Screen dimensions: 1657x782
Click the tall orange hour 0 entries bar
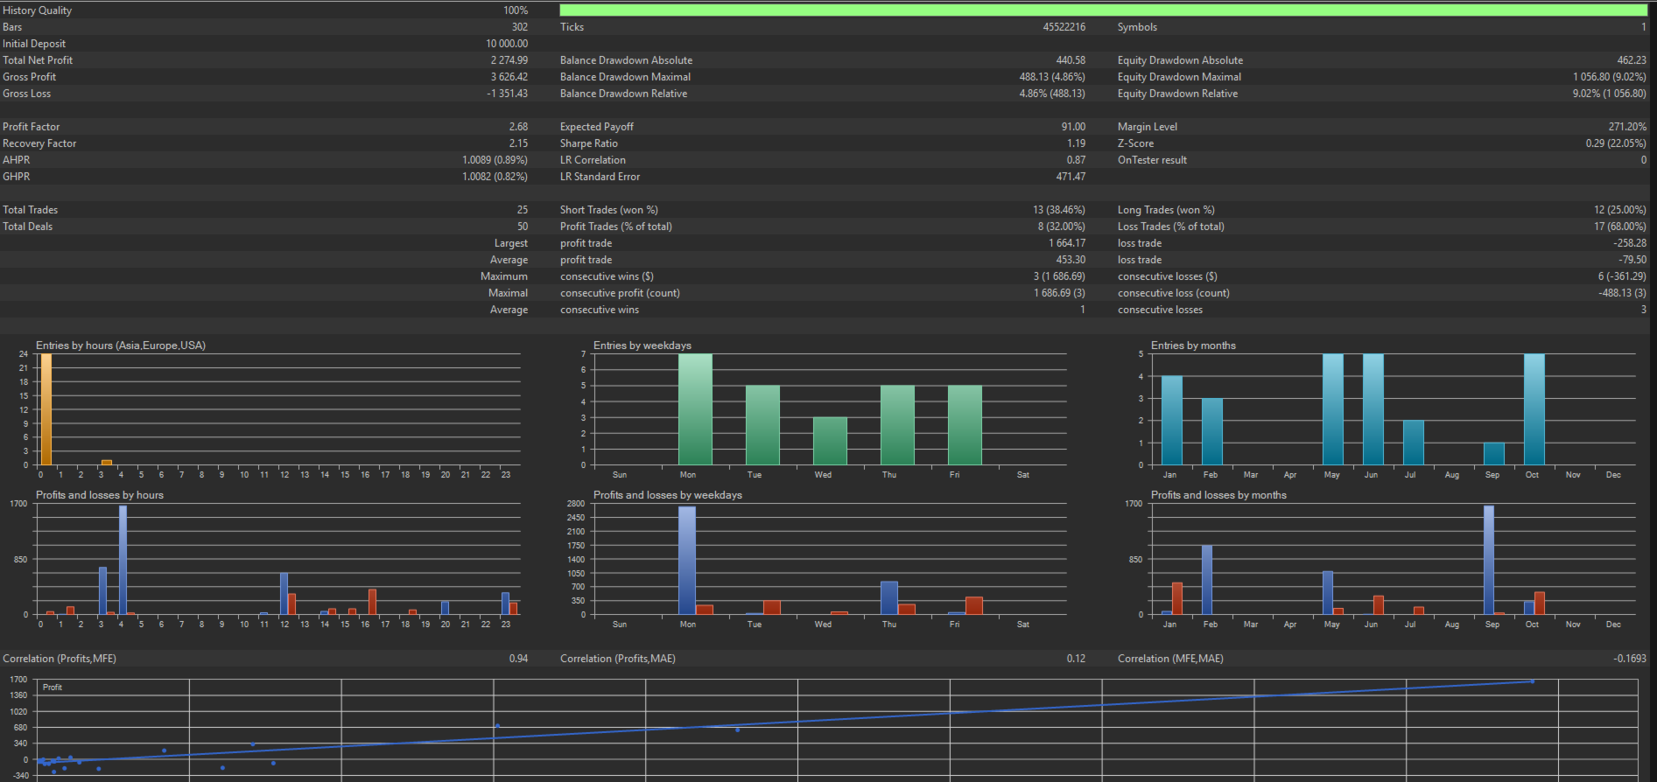click(x=46, y=409)
